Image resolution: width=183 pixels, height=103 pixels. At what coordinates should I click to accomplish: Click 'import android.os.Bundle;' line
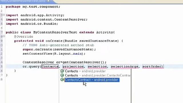pyautogui.click(x=32, y=24)
